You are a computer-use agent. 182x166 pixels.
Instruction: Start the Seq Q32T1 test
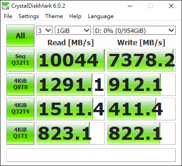point(20,60)
